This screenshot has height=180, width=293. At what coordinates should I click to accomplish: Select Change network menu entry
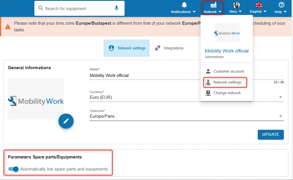[x=227, y=93]
